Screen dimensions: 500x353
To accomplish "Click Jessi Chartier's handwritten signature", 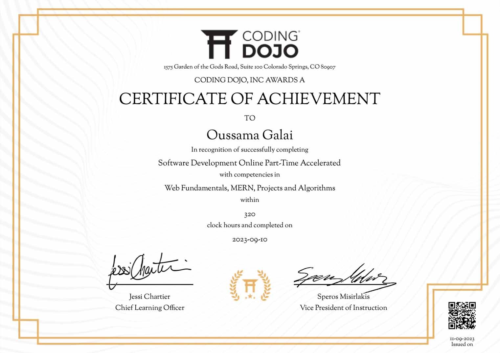I will click(x=150, y=271).
